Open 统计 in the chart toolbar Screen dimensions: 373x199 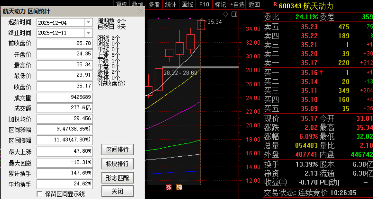(x=171, y=4)
